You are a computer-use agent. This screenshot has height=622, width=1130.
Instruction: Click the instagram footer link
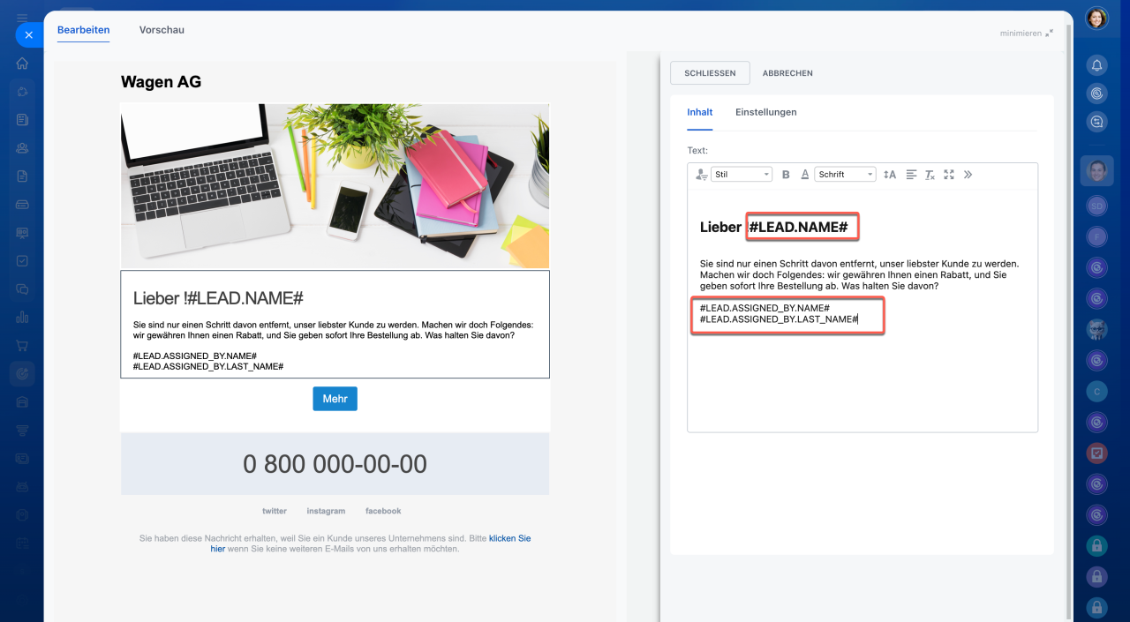(326, 512)
